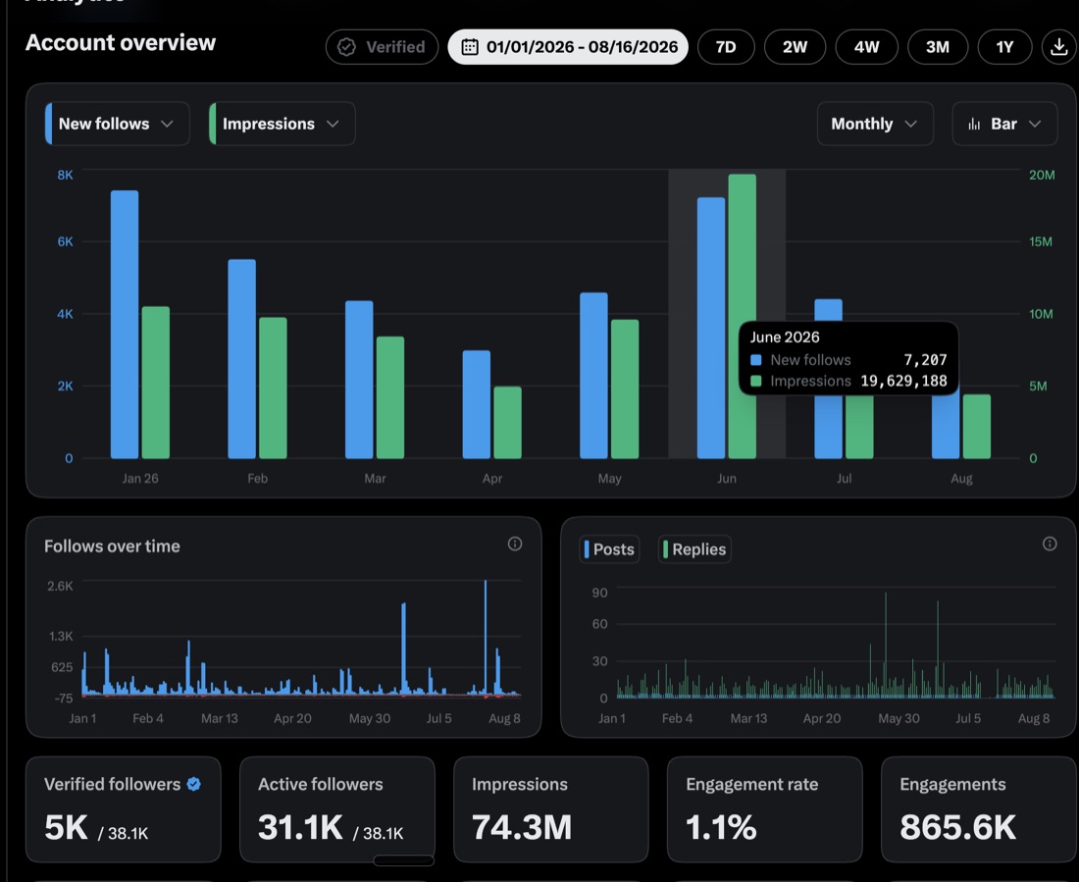The image size is (1079, 882).
Task: Click the June 2026 tooltip title
Action: 785,337
